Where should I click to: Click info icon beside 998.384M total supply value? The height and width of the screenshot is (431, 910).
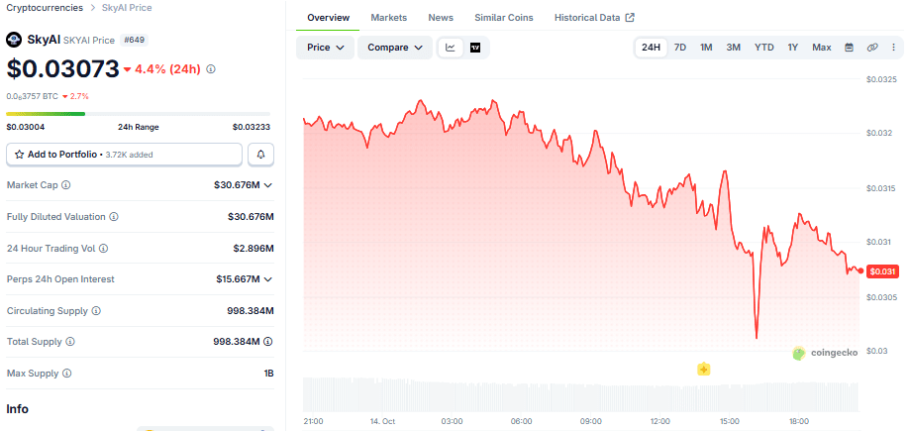click(x=268, y=342)
